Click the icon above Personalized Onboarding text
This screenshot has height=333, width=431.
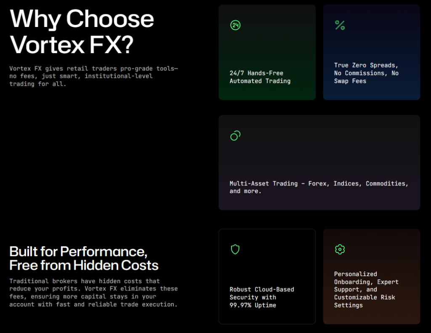pos(340,249)
